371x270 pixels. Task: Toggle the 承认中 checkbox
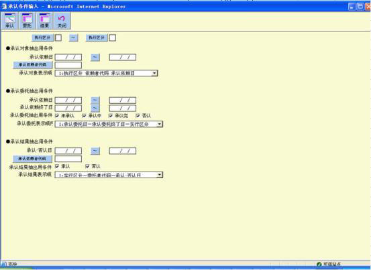click(84, 115)
